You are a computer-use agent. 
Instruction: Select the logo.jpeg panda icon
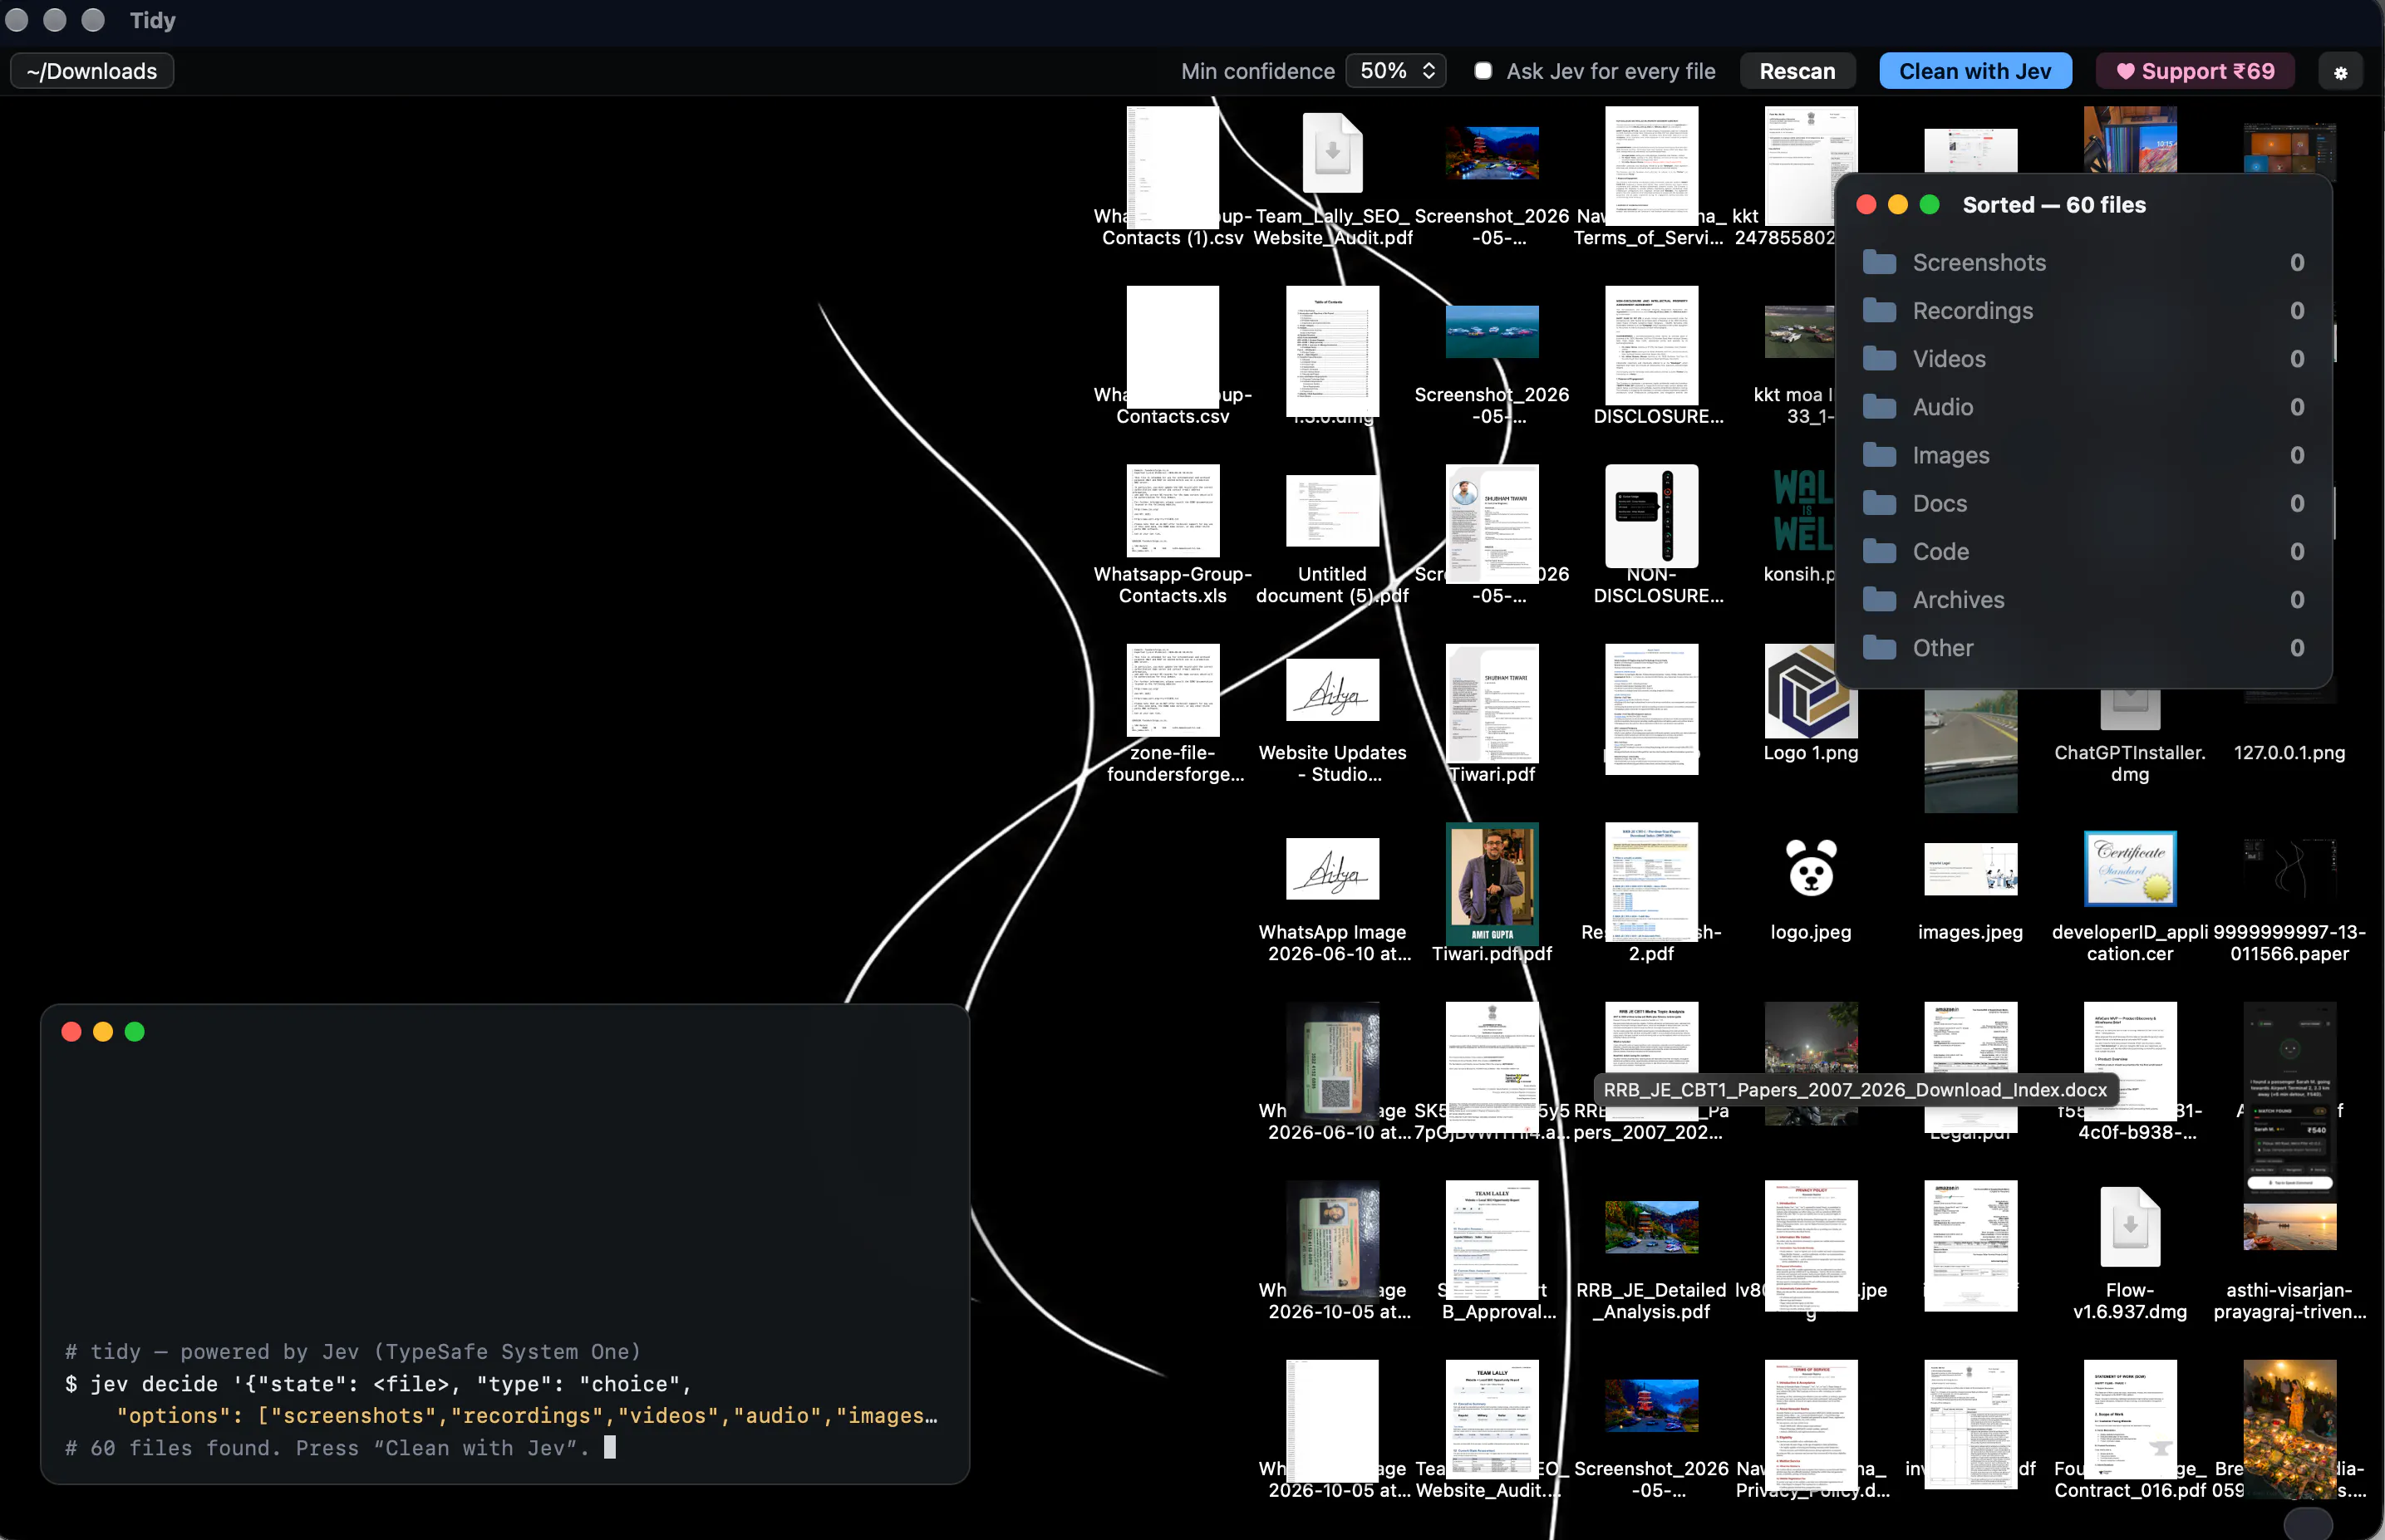coord(1811,868)
